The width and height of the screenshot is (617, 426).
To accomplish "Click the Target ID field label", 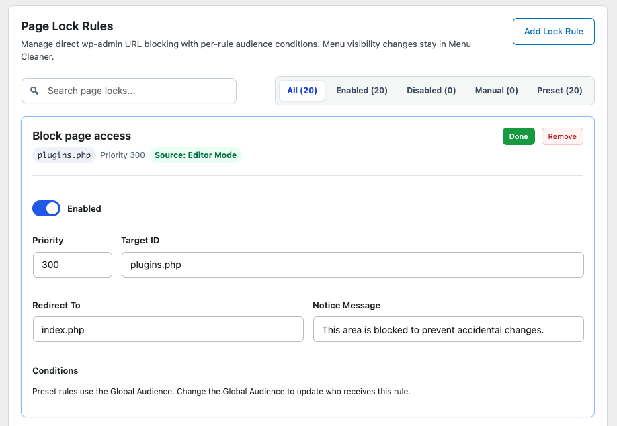I will pyautogui.click(x=140, y=241).
